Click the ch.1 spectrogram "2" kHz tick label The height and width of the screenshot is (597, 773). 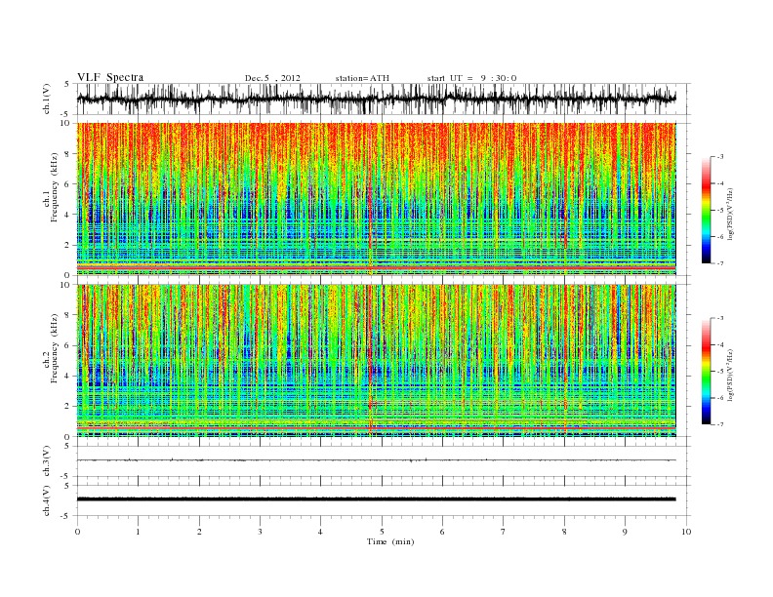tap(67, 245)
